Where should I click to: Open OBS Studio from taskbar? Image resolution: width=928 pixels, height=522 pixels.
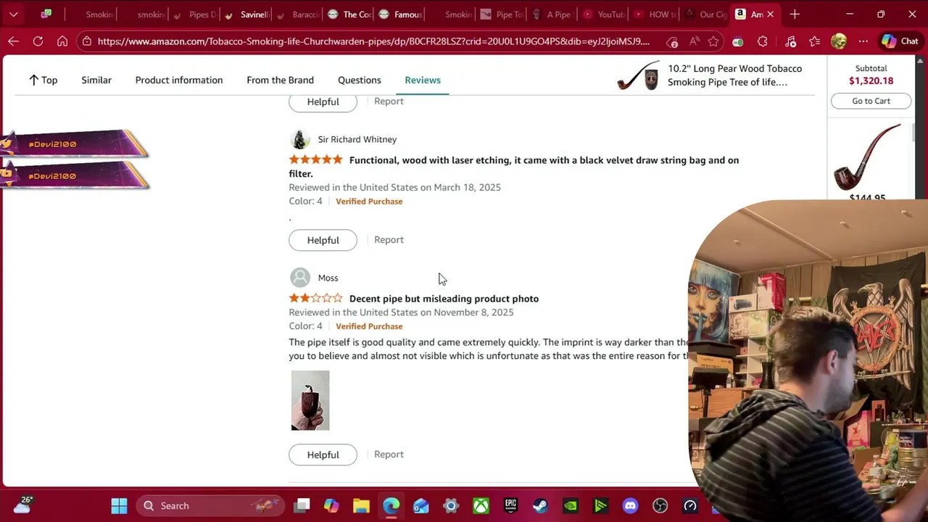(x=660, y=505)
